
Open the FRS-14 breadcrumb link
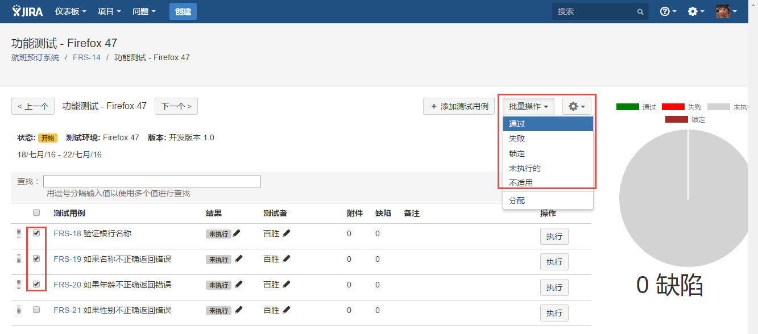click(86, 57)
